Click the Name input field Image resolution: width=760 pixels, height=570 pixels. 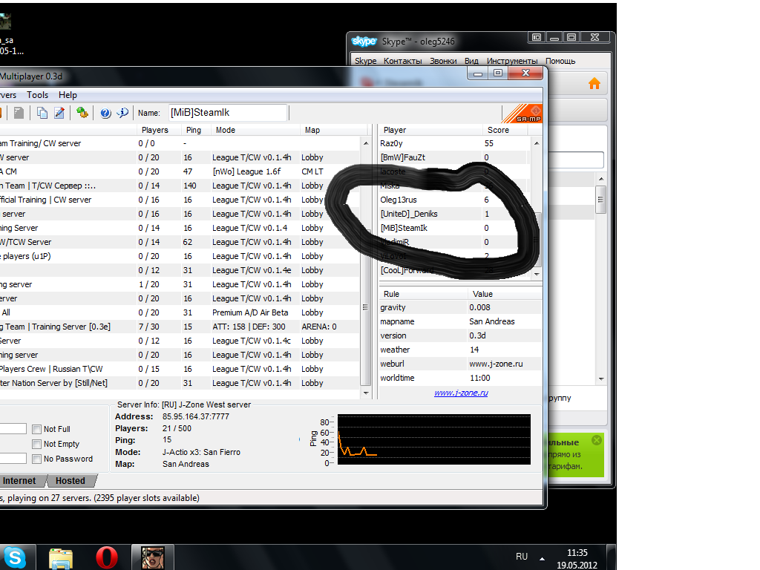[228, 113]
